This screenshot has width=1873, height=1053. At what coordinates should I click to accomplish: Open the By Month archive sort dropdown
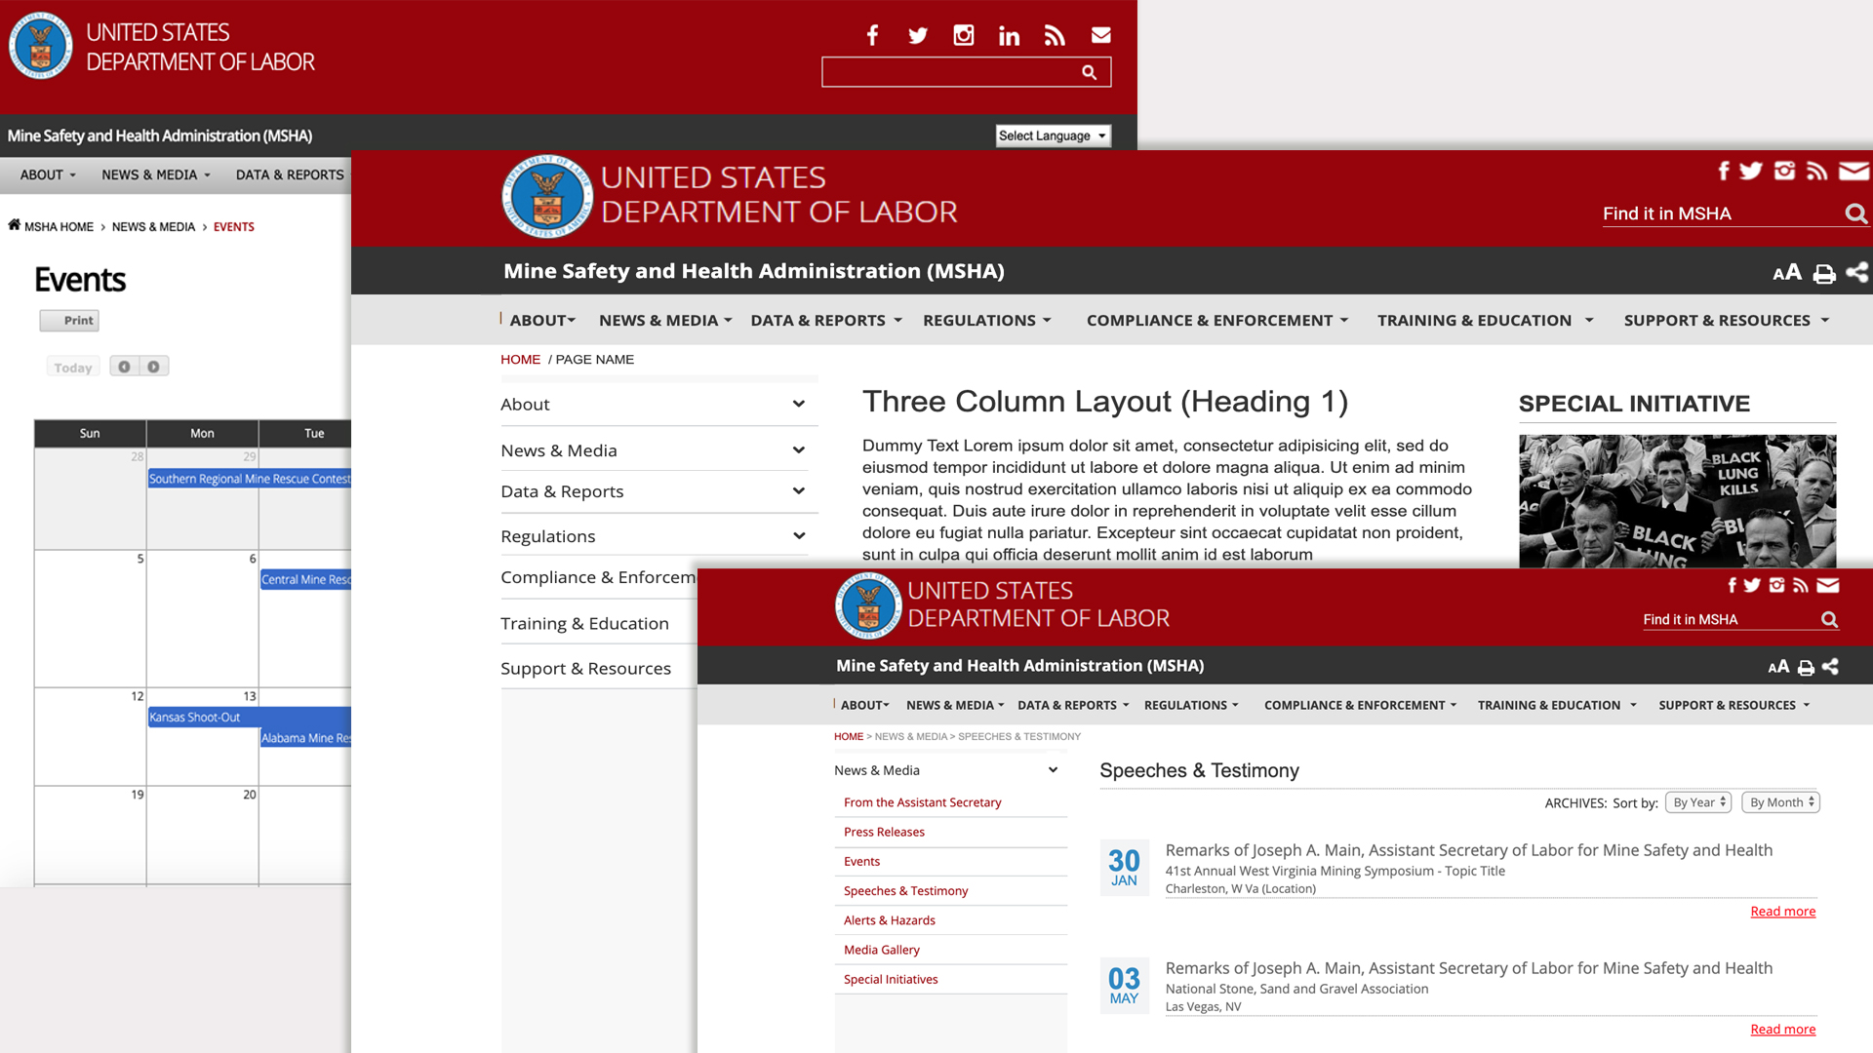pos(1780,802)
